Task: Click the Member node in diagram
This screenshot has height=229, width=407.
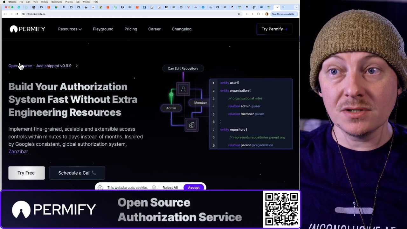Action: pos(200,103)
